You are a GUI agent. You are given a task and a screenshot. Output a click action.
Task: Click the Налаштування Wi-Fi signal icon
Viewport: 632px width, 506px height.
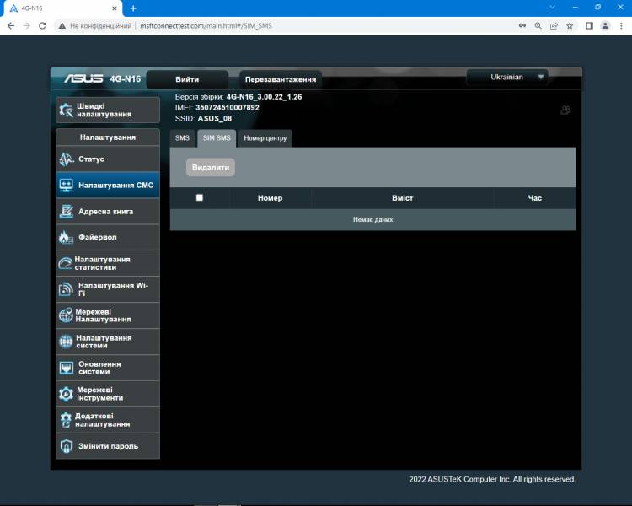[66, 289]
